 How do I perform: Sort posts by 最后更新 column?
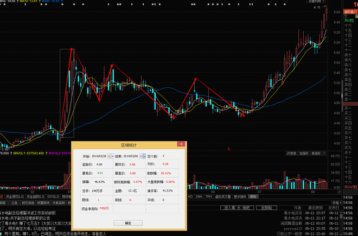316,208
